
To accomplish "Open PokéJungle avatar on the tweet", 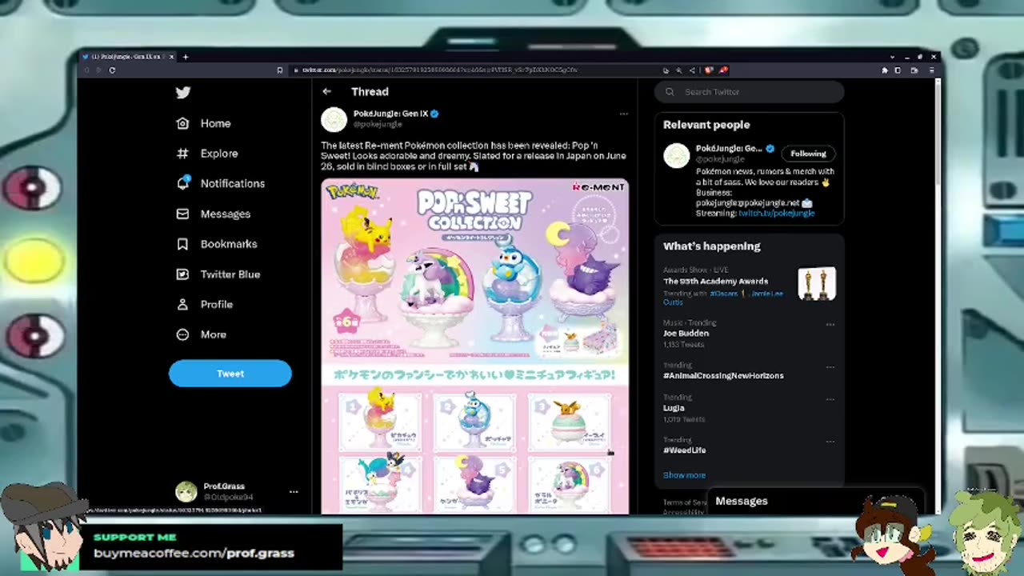I will [x=334, y=119].
